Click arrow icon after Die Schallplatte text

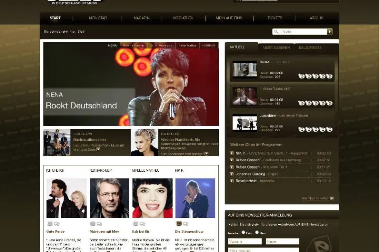[206, 154]
